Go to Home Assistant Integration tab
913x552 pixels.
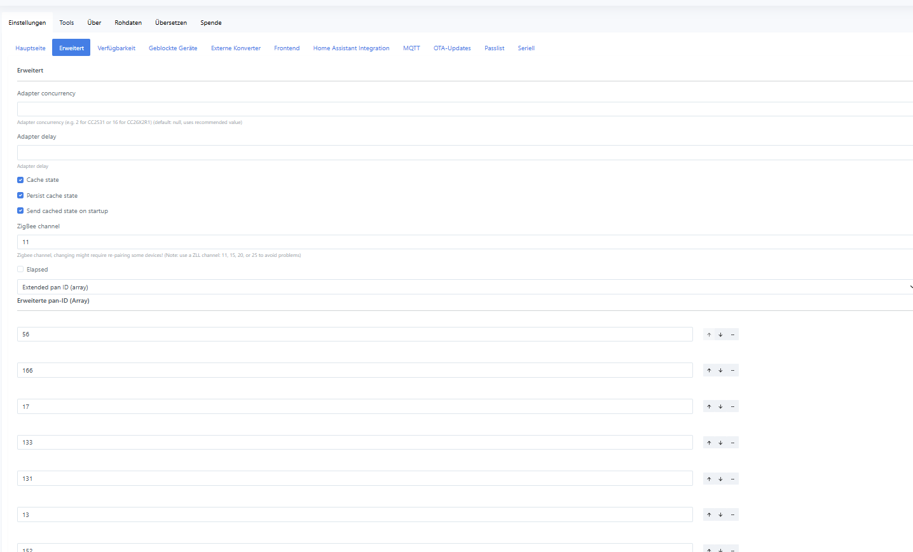point(351,48)
